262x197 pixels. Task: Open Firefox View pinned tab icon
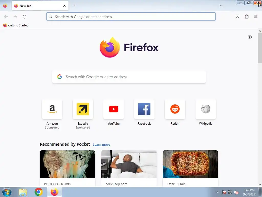point(5,6)
